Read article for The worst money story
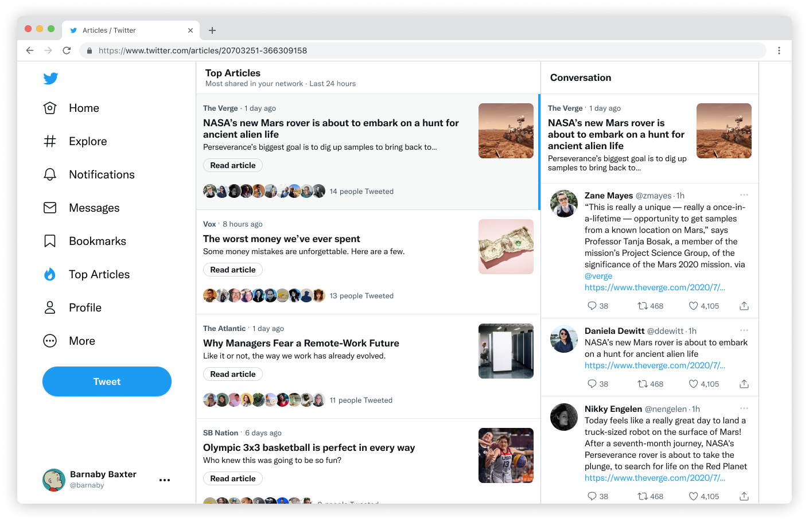The image size is (809, 522). click(233, 270)
